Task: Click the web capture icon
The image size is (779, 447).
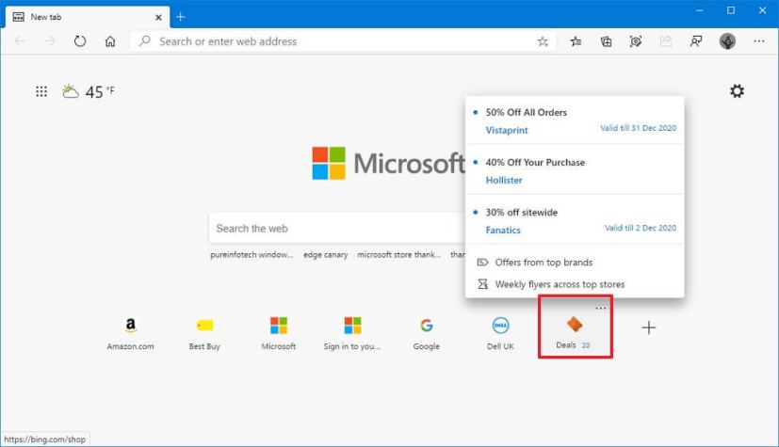Action: click(636, 41)
